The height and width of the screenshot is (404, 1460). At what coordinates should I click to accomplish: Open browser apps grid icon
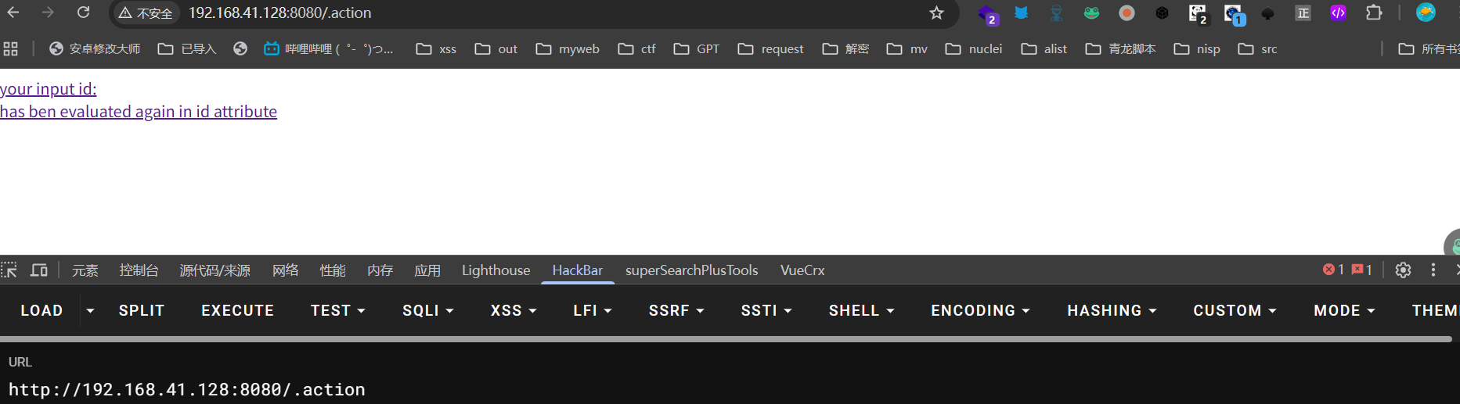click(x=11, y=48)
